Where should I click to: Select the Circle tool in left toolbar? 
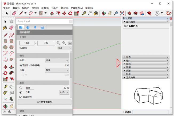5,47
